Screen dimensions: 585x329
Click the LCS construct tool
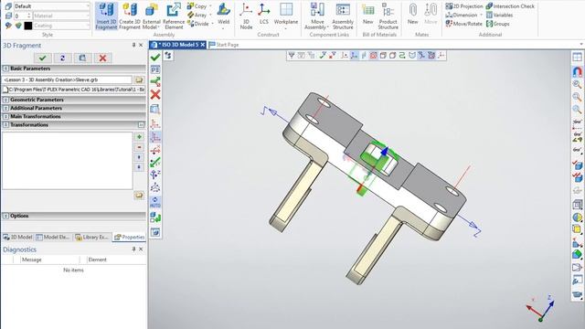pos(264,14)
